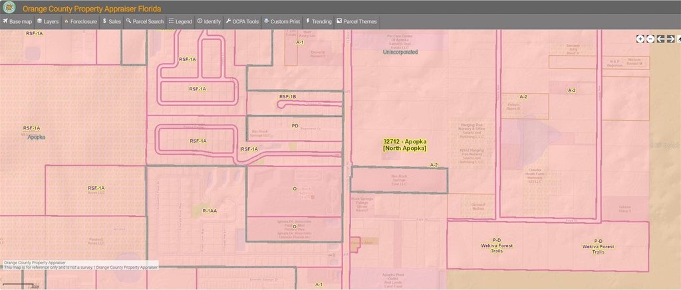681x290 pixels.
Task: Open Parcel Search
Action: 144,21
